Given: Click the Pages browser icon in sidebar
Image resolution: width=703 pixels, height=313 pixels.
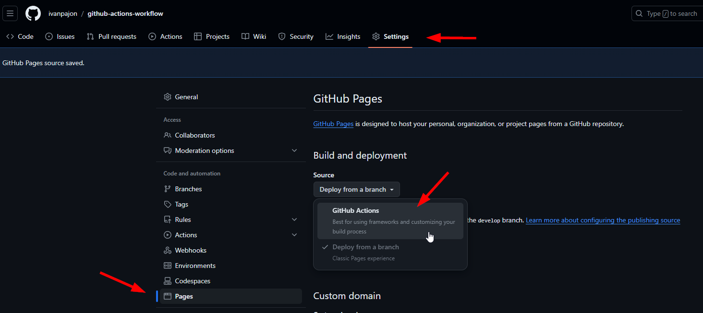Looking at the screenshot, I should pyautogui.click(x=168, y=296).
